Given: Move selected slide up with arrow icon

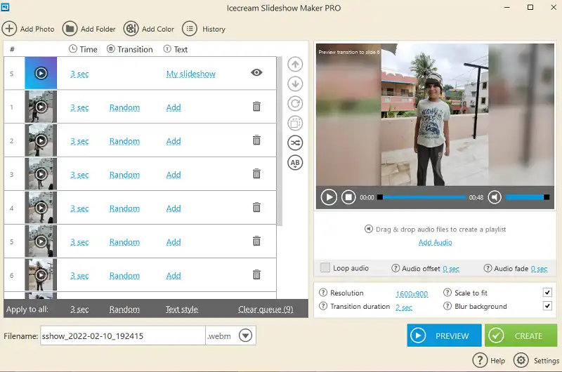Looking at the screenshot, I should 296,65.
